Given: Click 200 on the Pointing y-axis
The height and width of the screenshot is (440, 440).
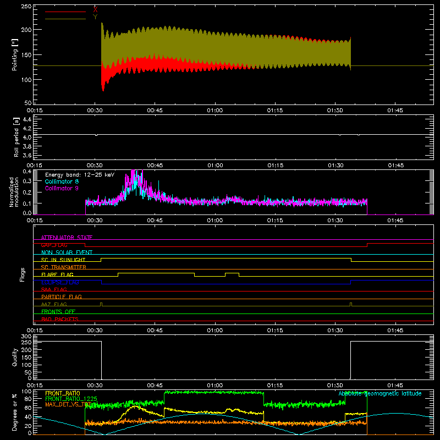Looking at the screenshot, I should [x=26, y=30].
